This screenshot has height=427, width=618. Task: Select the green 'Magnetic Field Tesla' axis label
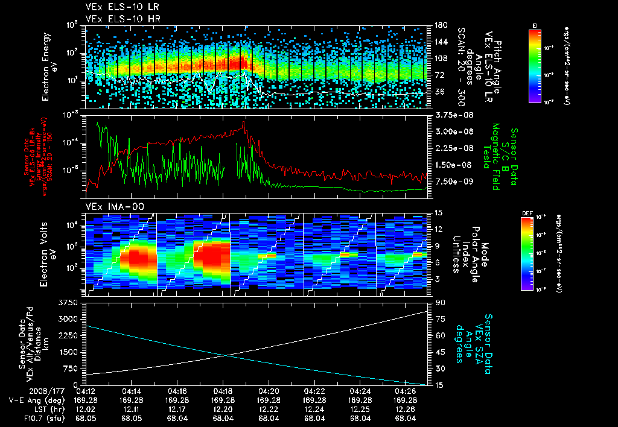pyautogui.click(x=491, y=157)
